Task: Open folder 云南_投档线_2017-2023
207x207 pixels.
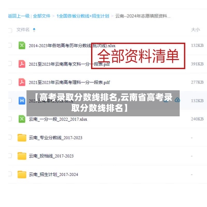Action: click(x=51, y=156)
